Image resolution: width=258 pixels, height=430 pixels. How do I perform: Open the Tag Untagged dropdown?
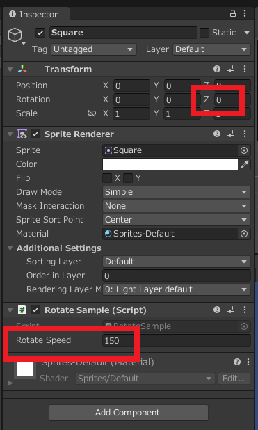point(94,49)
